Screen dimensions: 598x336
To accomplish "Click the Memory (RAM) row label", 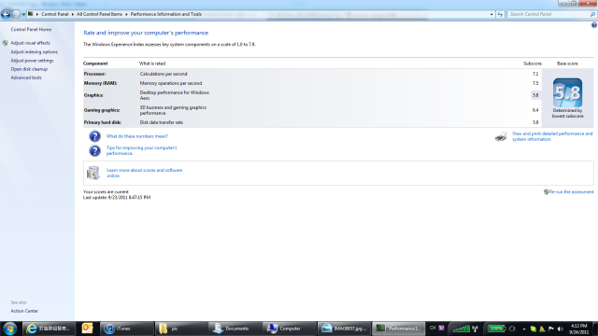I will pos(100,83).
